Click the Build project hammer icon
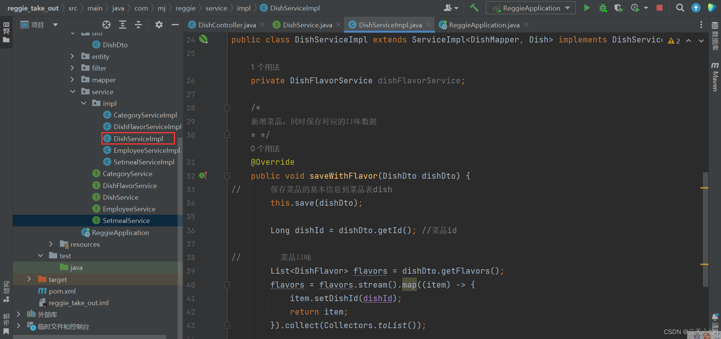 (474, 8)
